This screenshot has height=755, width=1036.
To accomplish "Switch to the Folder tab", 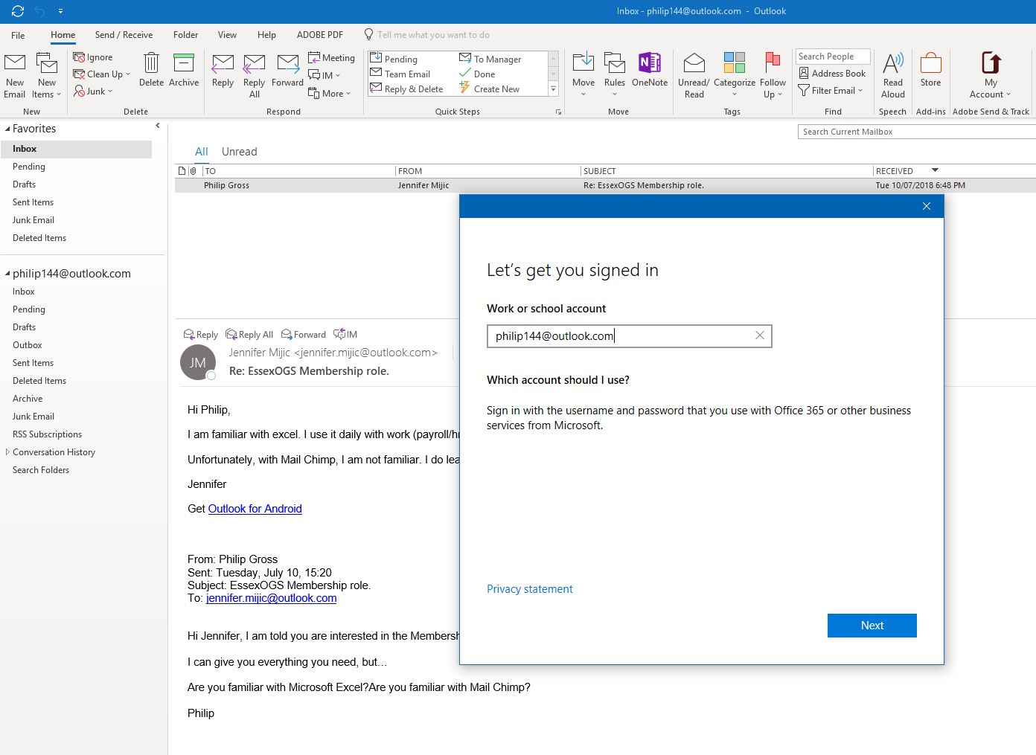I will click(x=185, y=35).
